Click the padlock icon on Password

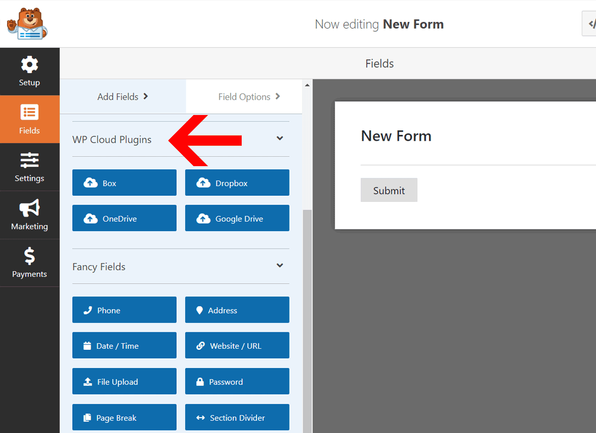(x=200, y=381)
